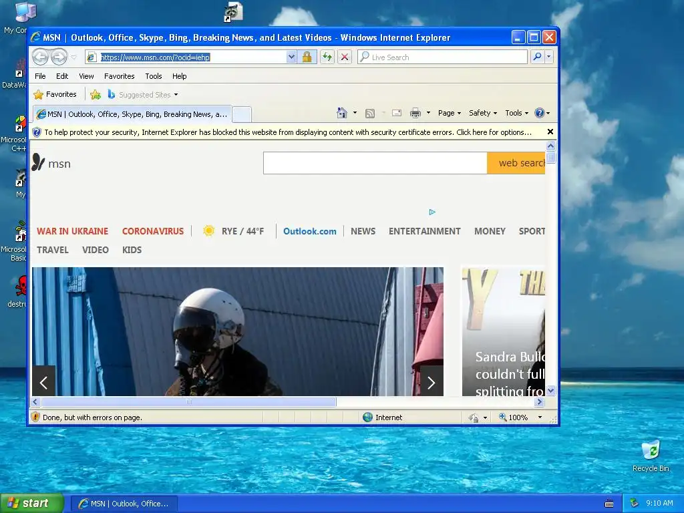Open the View menu
Viewport: 684px width, 513px height.
(86, 76)
